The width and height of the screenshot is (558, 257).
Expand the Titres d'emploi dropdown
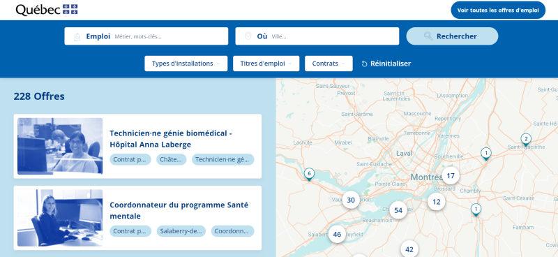pyautogui.click(x=266, y=64)
